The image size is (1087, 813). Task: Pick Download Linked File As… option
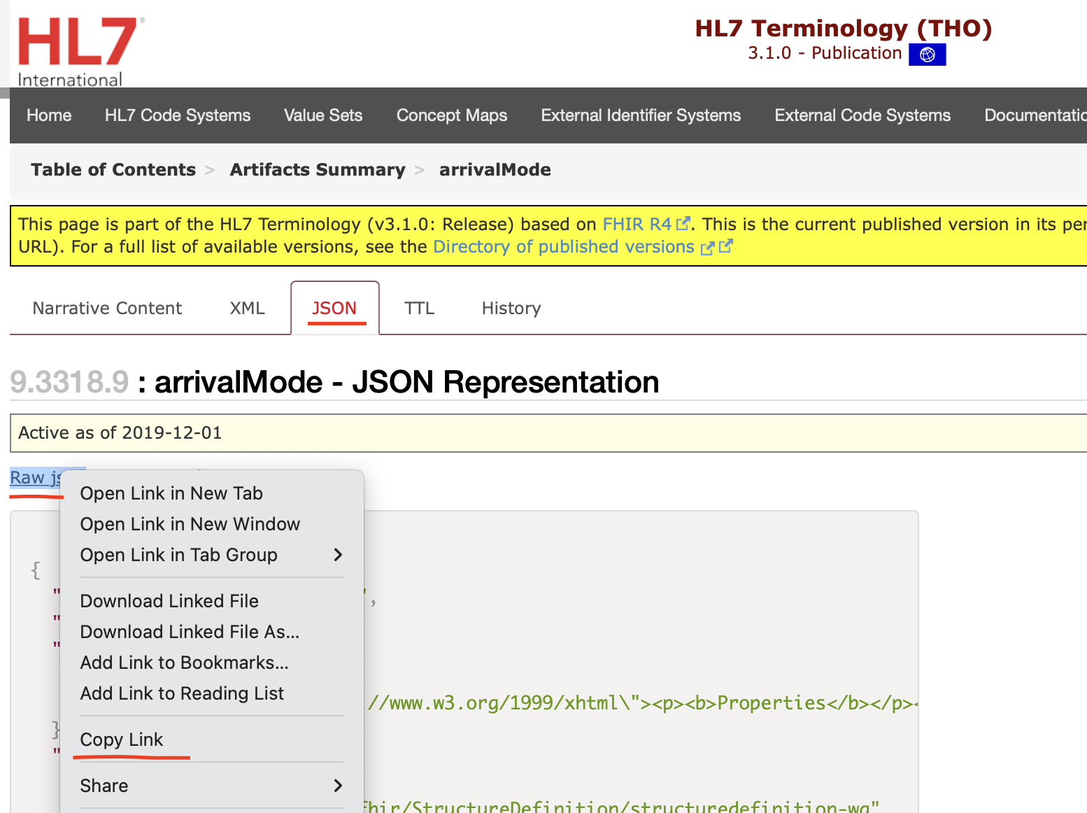[x=190, y=632]
